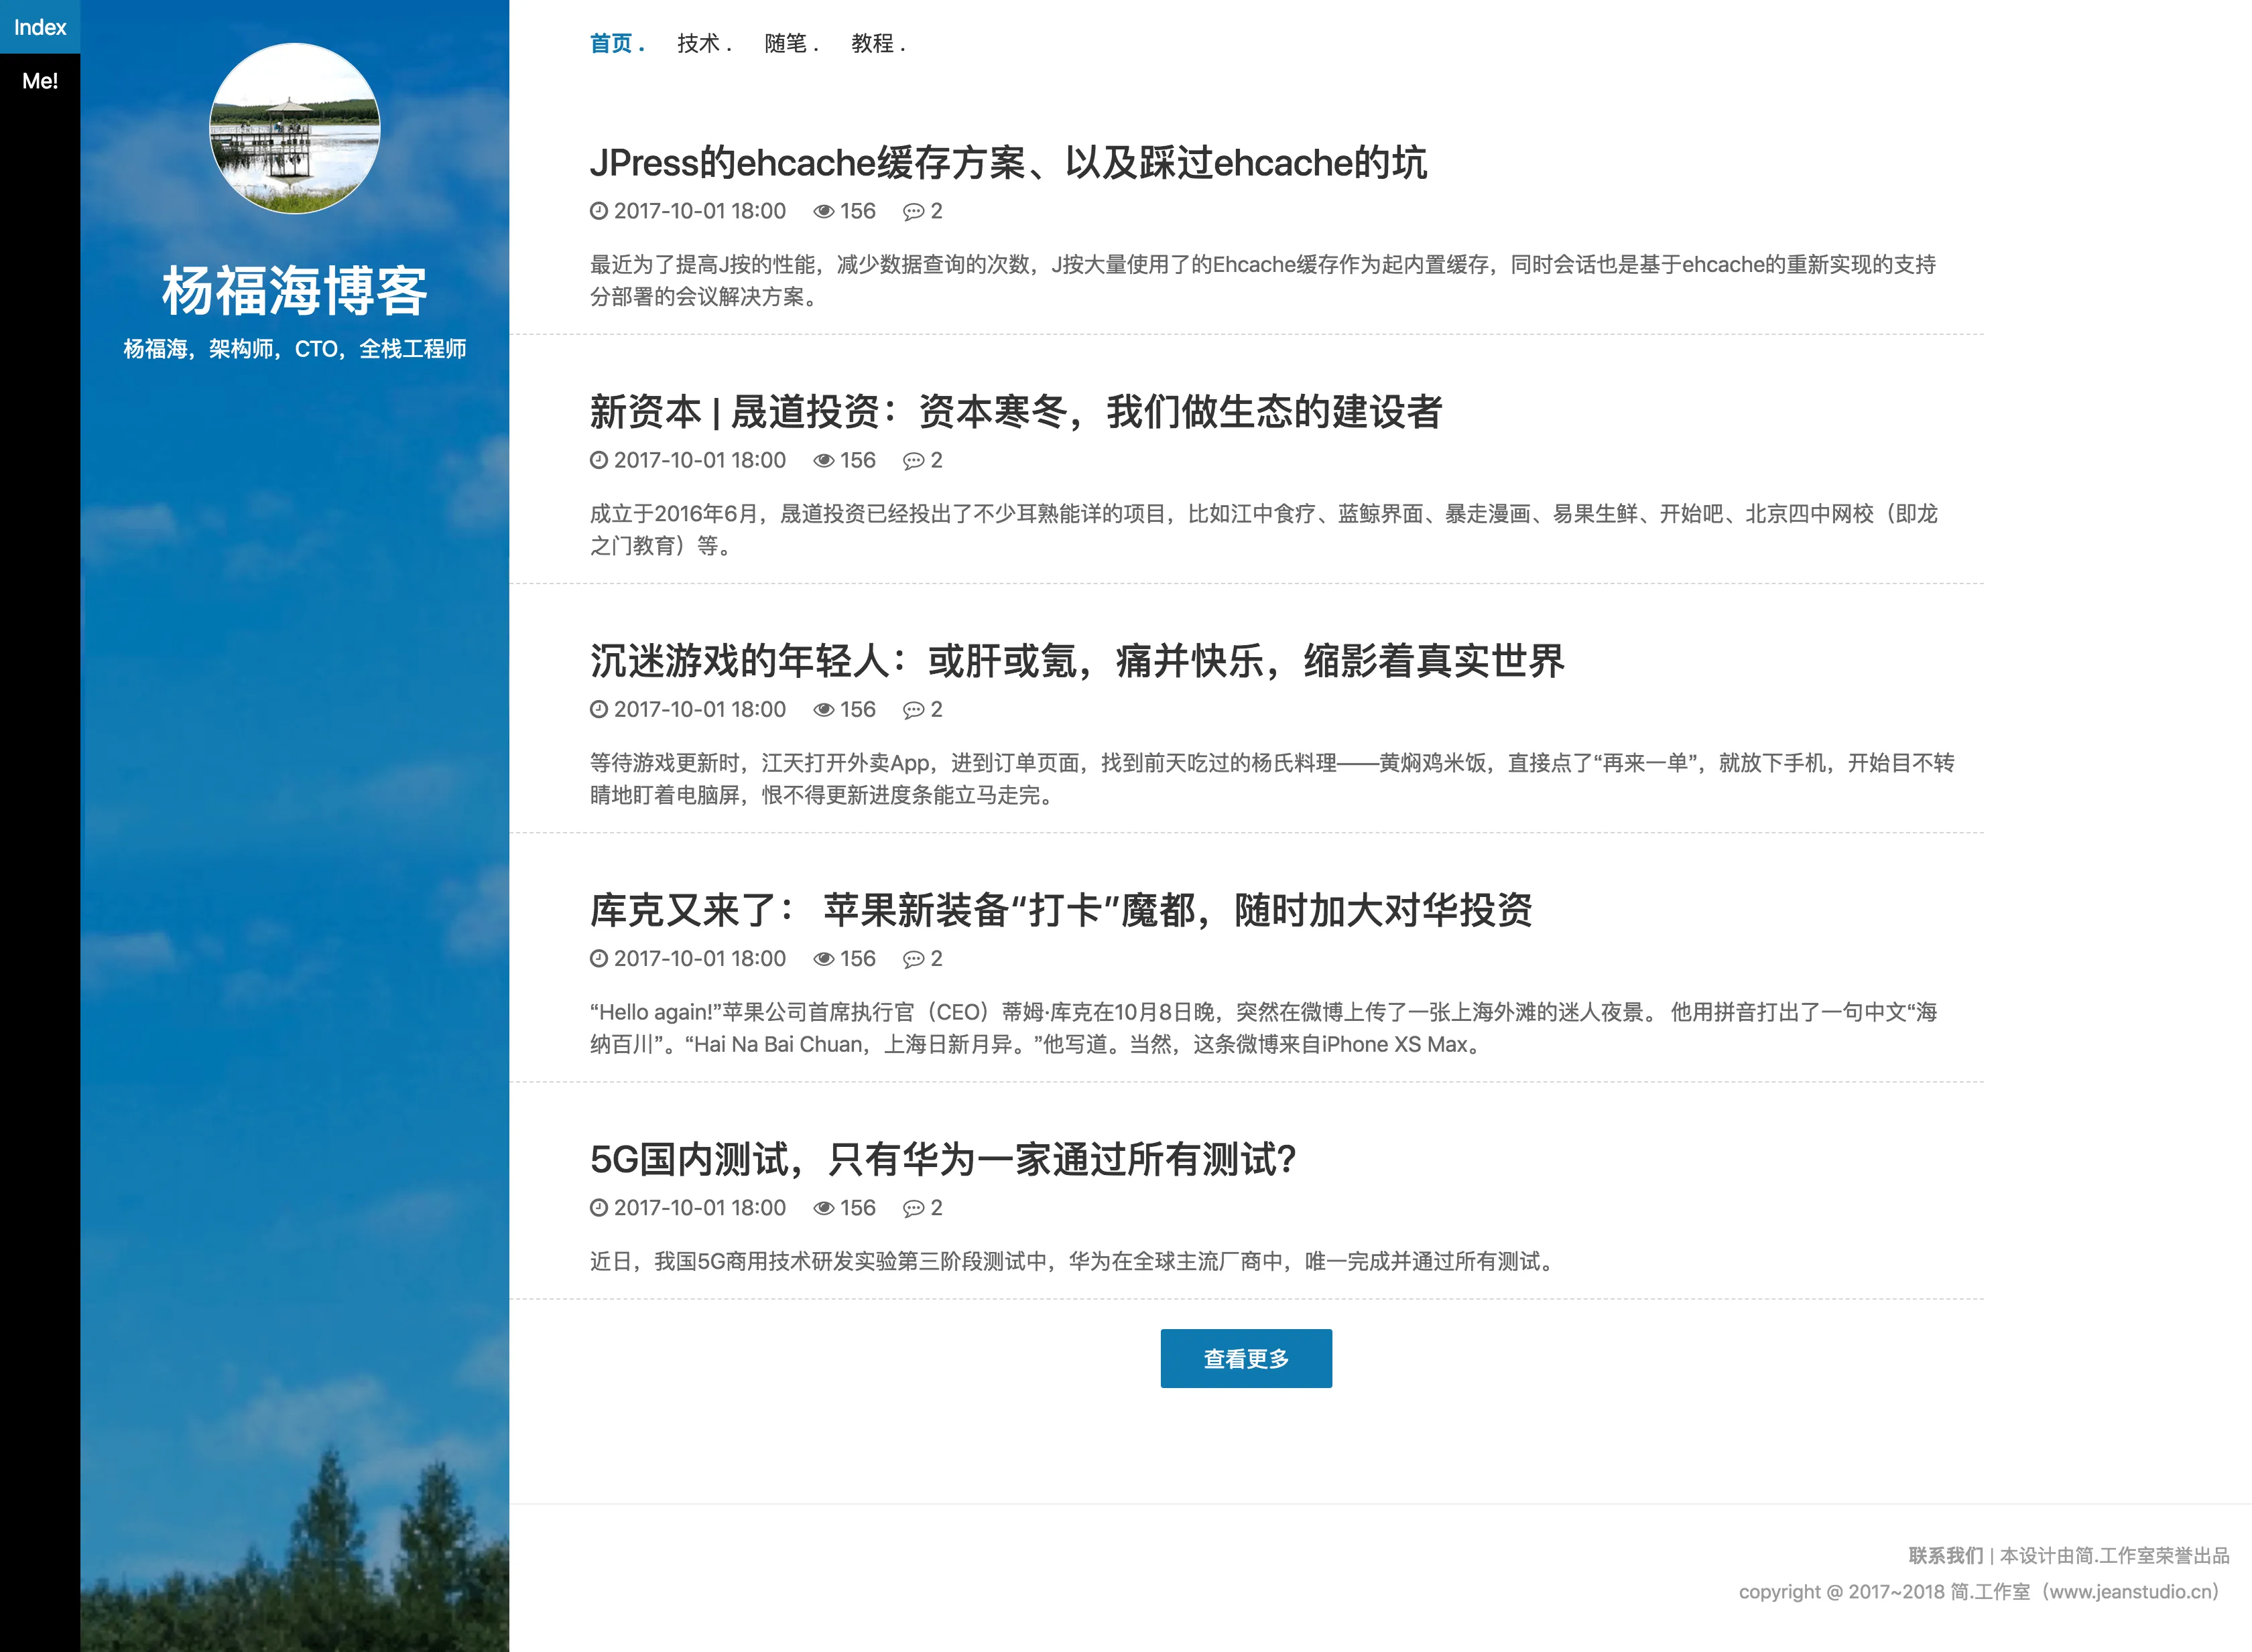Viewport: 2252px width, 1652px height.
Task: Toggle to the Index sidebar view
Action: click(40, 27)
